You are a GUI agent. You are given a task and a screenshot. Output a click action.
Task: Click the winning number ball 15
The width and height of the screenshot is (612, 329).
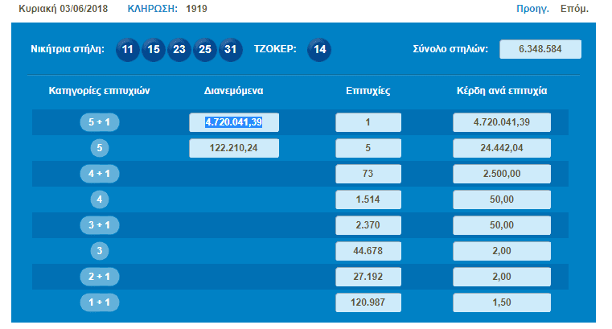[154, 49]
